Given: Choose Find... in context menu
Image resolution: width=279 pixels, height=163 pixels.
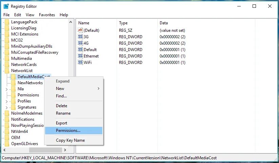Looking at the screenshot, I should point(74,96).
